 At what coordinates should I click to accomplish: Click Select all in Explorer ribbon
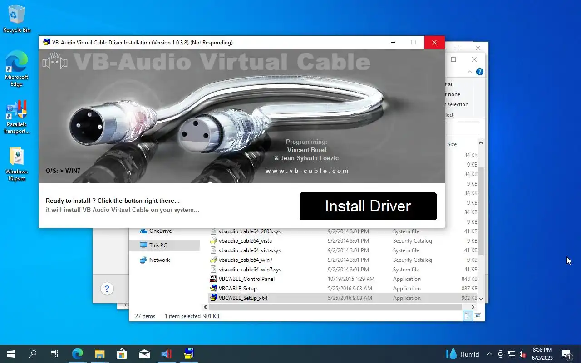(x=450, y=84)
